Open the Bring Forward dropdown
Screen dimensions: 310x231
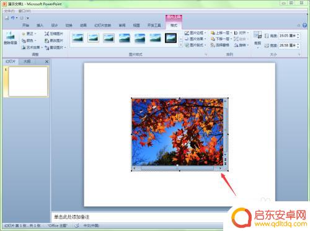tap(221, 33)
